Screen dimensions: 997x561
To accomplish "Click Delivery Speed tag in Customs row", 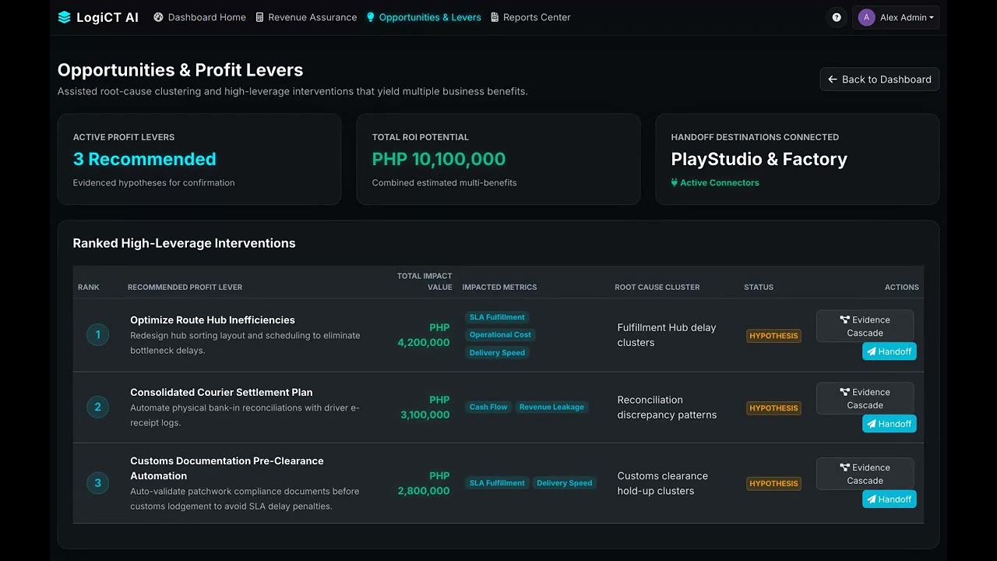I will click(x=565, y=483).
